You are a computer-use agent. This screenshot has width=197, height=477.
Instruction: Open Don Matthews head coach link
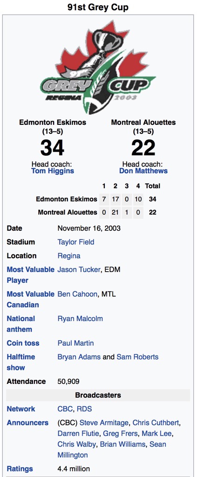pyautogui.click(x=143, y=170)
